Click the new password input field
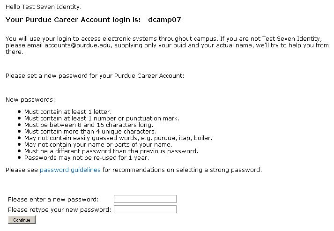The height and width of the screenshot is (231, 334). 145,199
